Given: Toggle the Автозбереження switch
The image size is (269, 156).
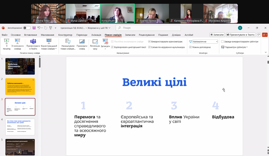Looking at the screenshot, I should tap(27, 28).
